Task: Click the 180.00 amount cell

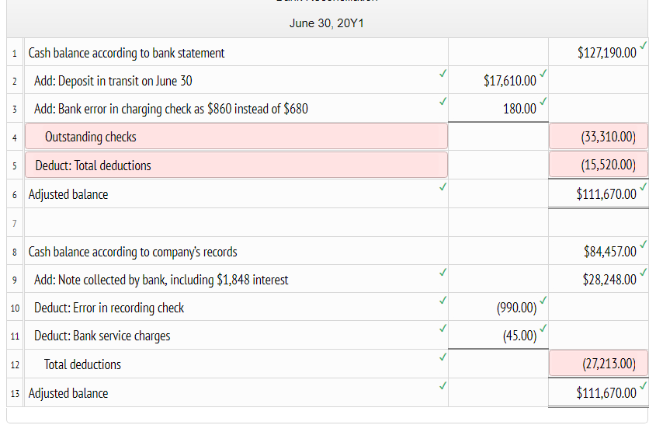Action: (498, 109)
